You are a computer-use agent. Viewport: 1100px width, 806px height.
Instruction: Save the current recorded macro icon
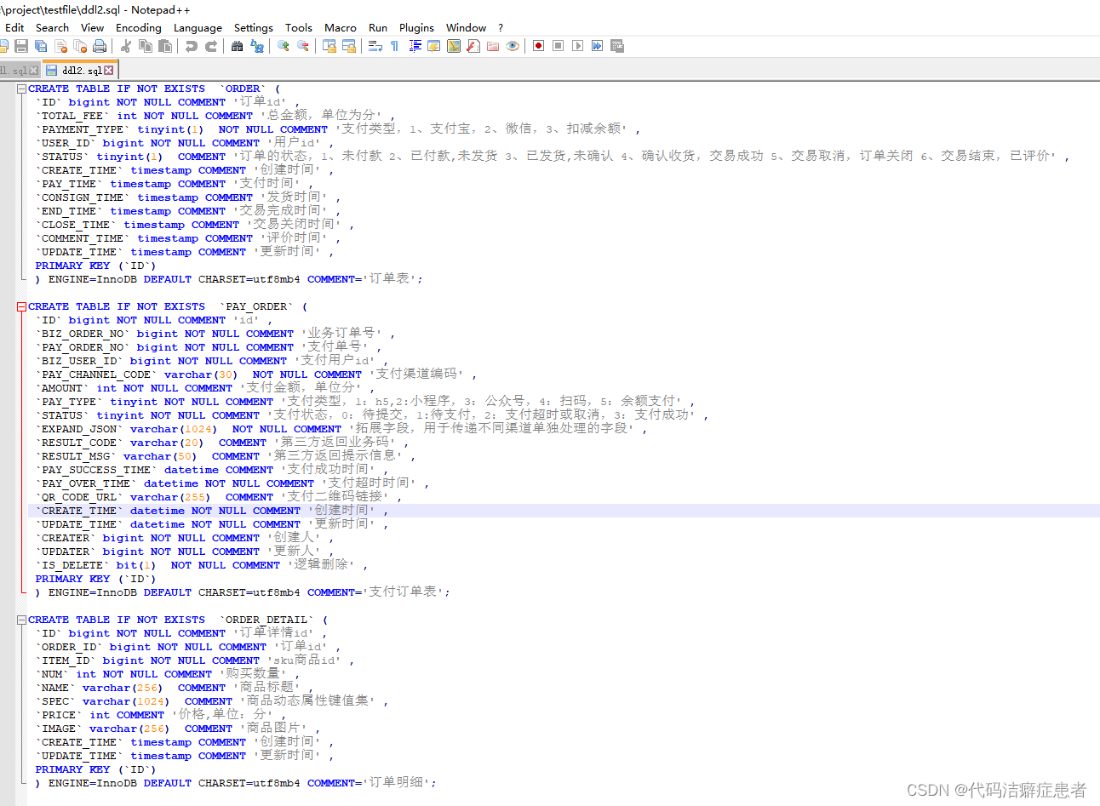pyautogui.click(x=617, y=46)
